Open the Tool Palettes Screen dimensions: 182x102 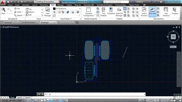pyautogui.click(x=104, y=12)
